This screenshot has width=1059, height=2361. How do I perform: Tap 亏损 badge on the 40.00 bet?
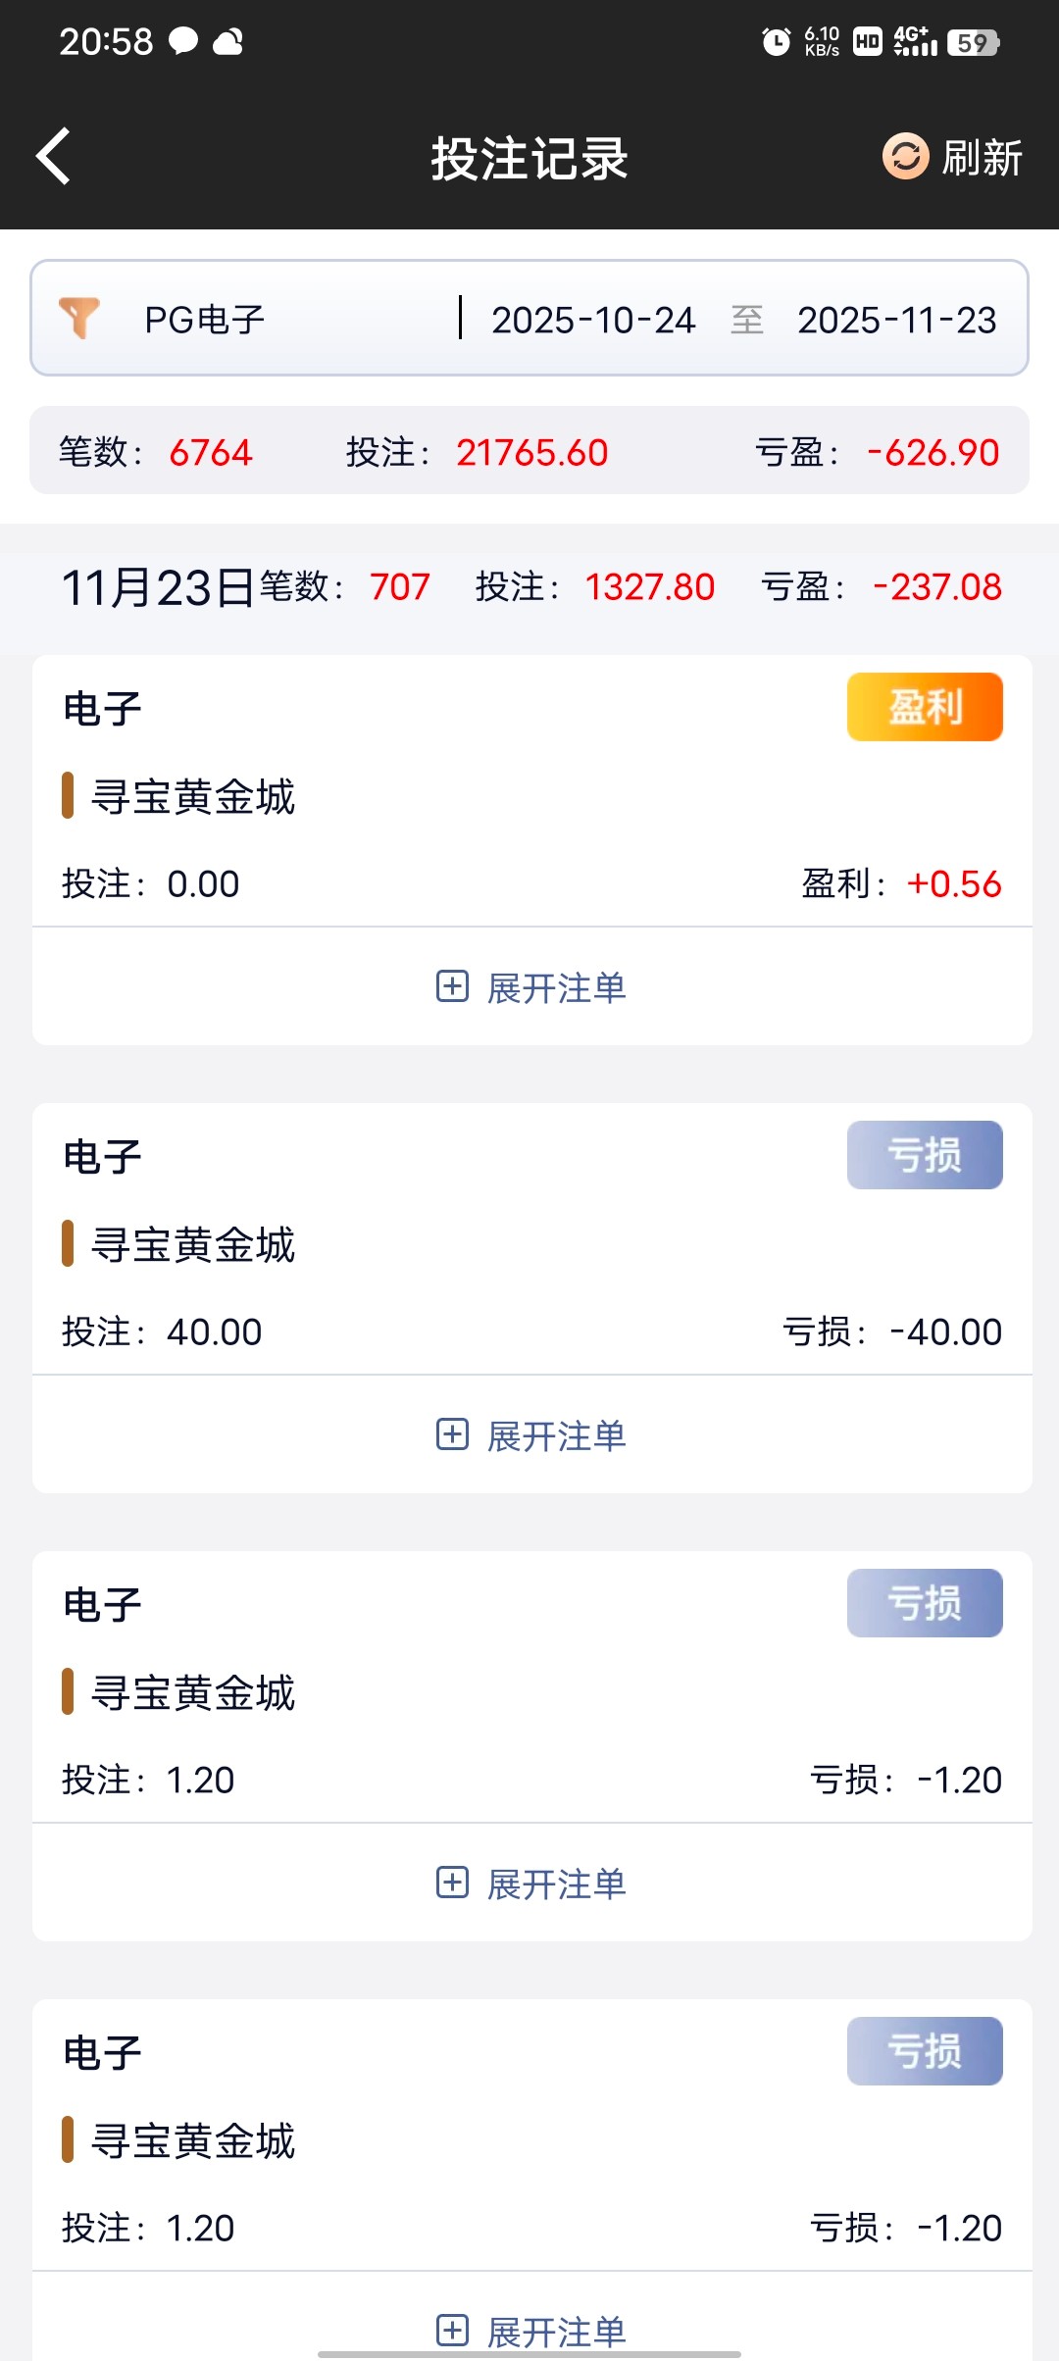click(925, 1155)
